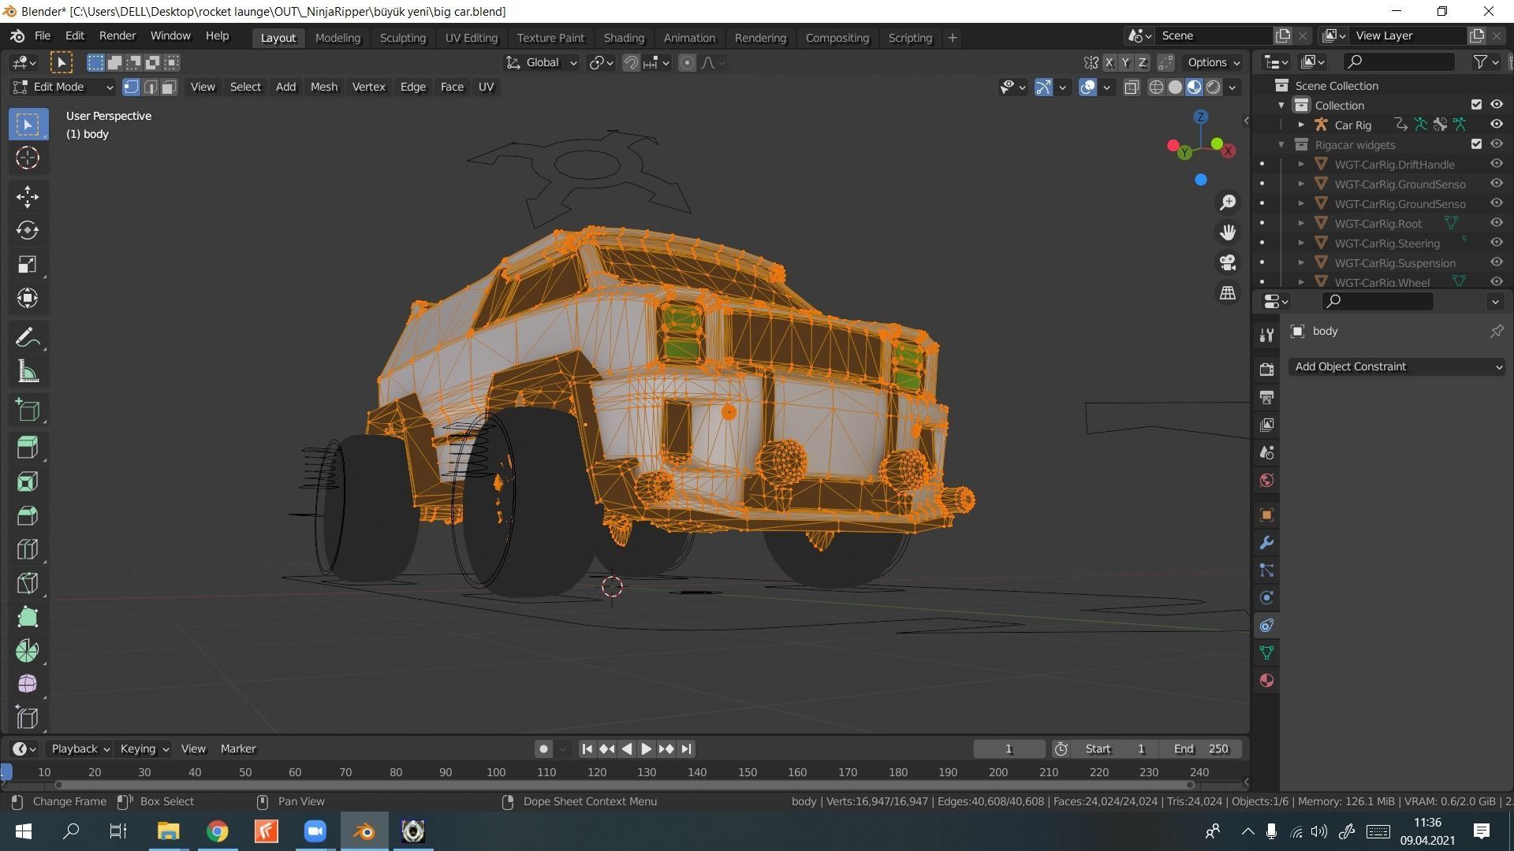Select the Material Properties sphere tab
Image resolution: width=1514 pixels, height=851 pixels.
1266,680
